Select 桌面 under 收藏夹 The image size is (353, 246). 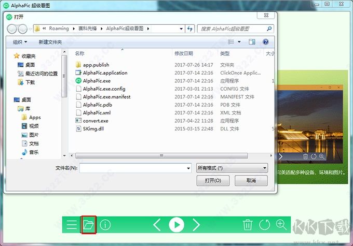tap(26, 65)
